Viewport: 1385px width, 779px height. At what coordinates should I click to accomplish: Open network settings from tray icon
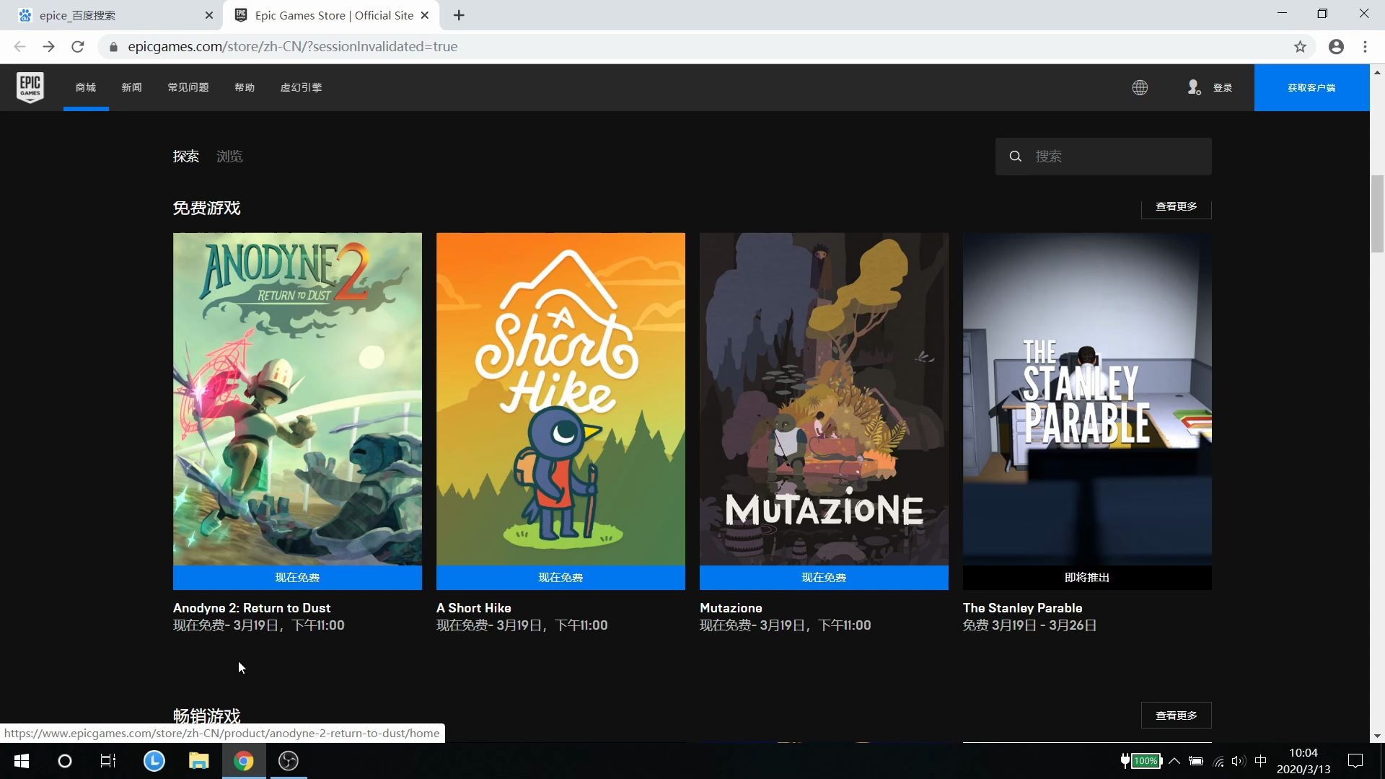(1218, 761)
